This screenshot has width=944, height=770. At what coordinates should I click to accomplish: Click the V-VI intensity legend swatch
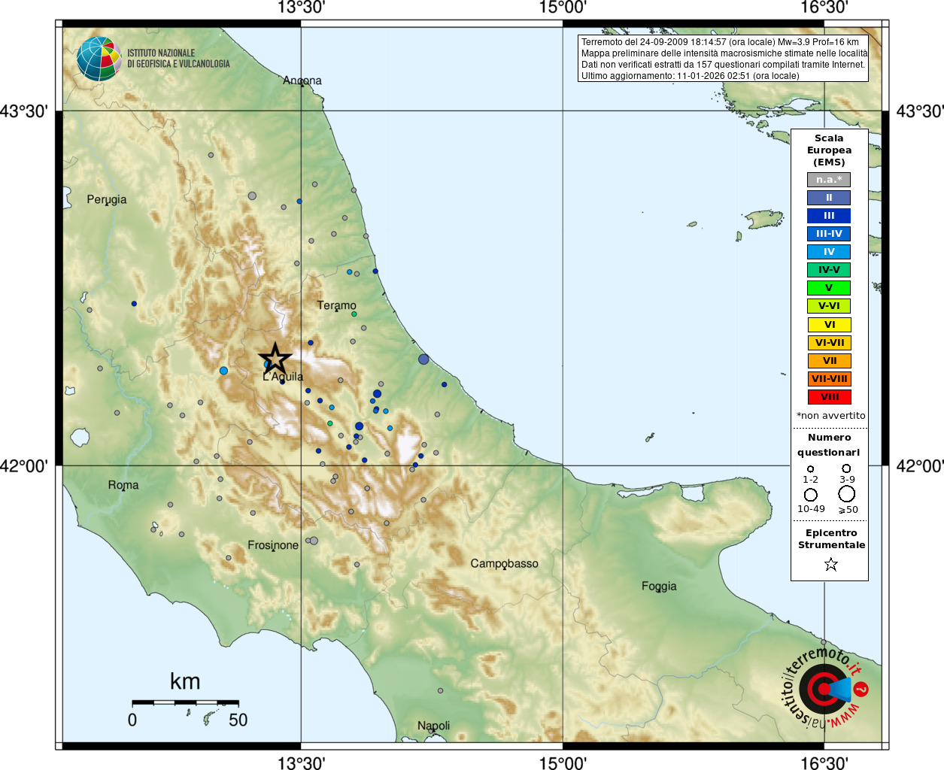pyautogui.click(x=829, y=306)
